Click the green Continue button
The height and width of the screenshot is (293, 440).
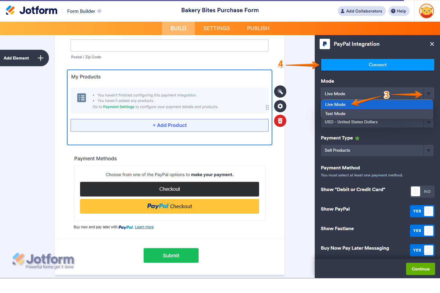(x=420, y=269)
